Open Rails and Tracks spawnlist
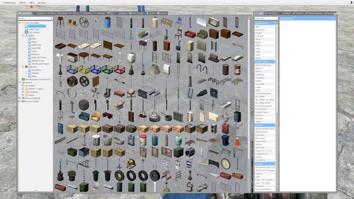This screenshot has width=354, height=199. click(39, 57)
